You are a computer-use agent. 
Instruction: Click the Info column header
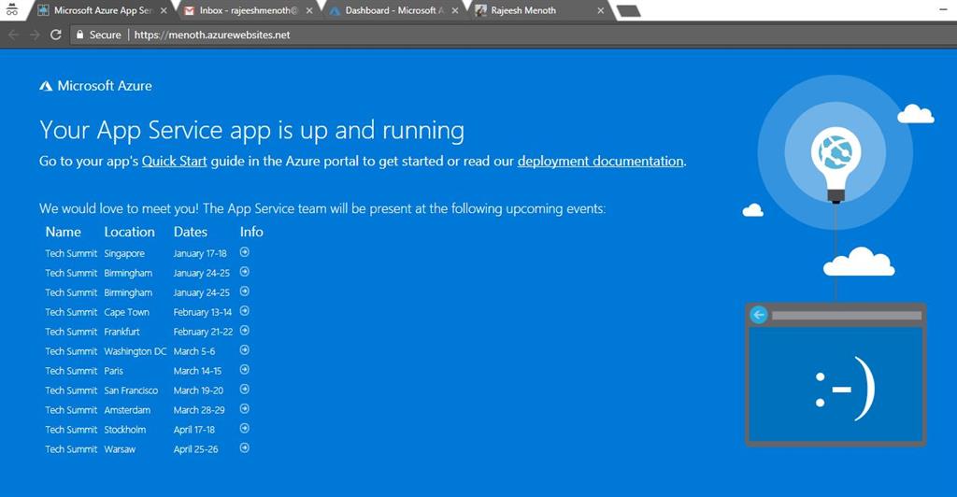tap(251, 232)
